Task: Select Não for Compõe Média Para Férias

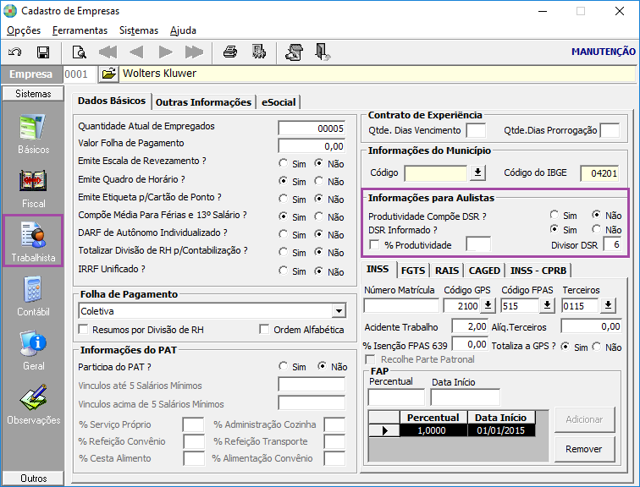Action: pyautogui.click(x=319, y=216)
